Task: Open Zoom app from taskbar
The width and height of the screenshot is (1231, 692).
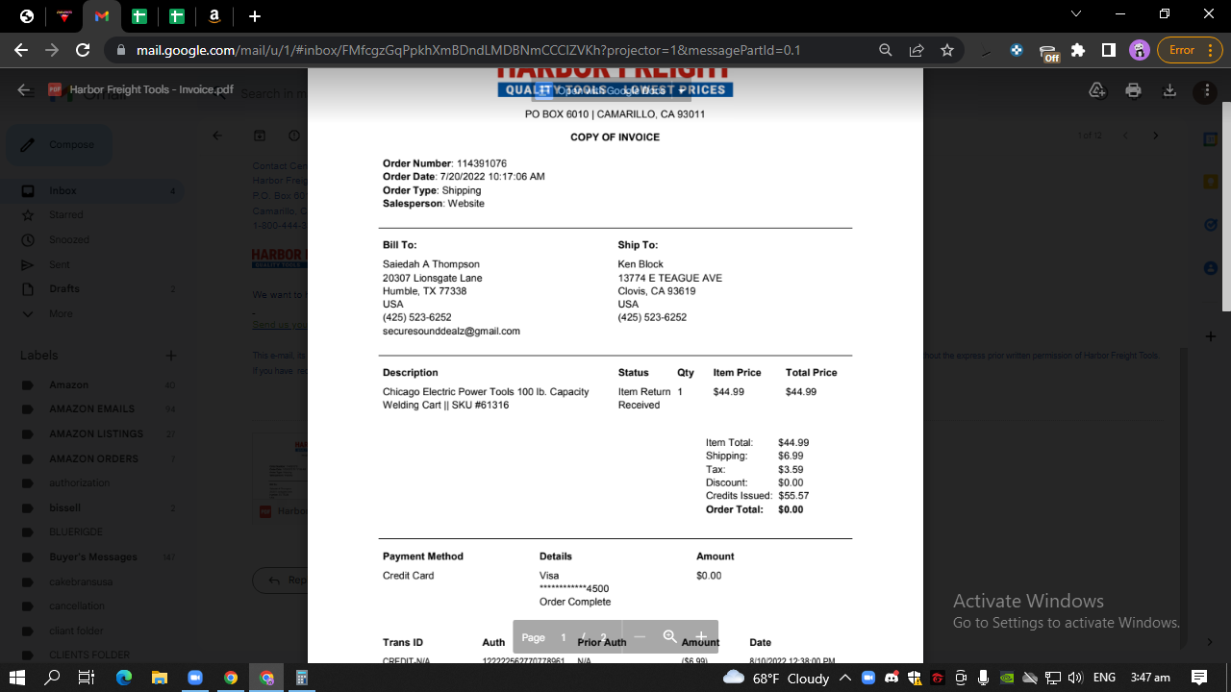Action: point(195,678)
